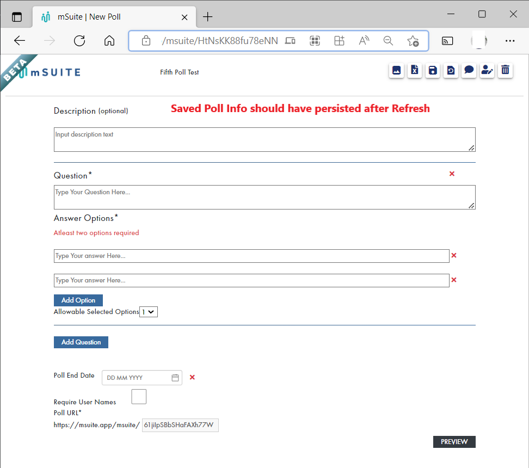Open the Poll End Date calendar picker
Viewport: 529px width, 468px height.
click(175, 377)
